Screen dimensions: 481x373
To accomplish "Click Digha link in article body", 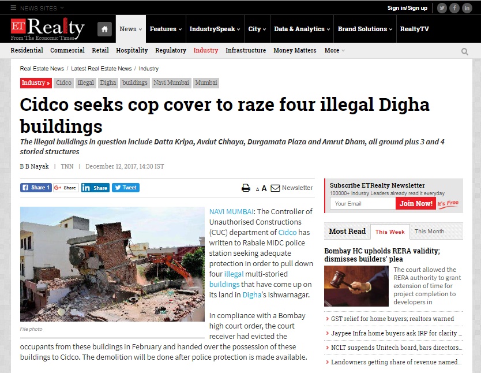I will click(252, 295).
